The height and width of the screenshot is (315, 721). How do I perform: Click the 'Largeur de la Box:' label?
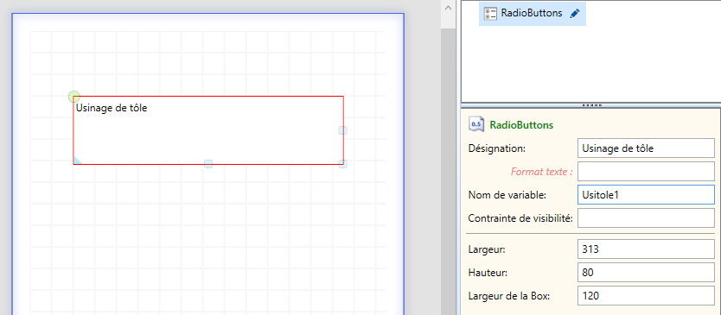pyautogui.click(x=509, y=296)
